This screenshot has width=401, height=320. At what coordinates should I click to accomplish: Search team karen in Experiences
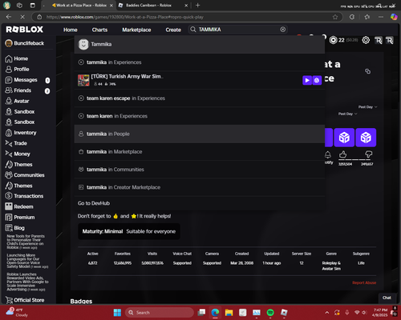coord(200,116)
